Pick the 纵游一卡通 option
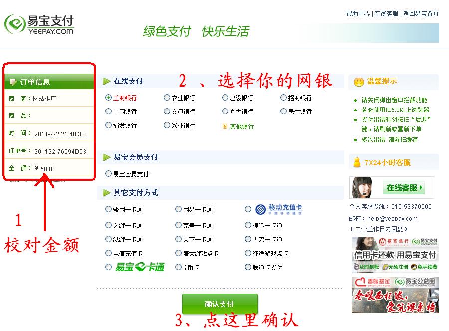This screenshot has width=449, height=331. tap(108, 239)
